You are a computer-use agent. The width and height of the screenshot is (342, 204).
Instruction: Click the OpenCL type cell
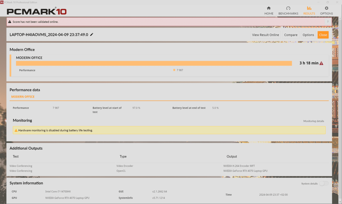[x=121, y=171]
